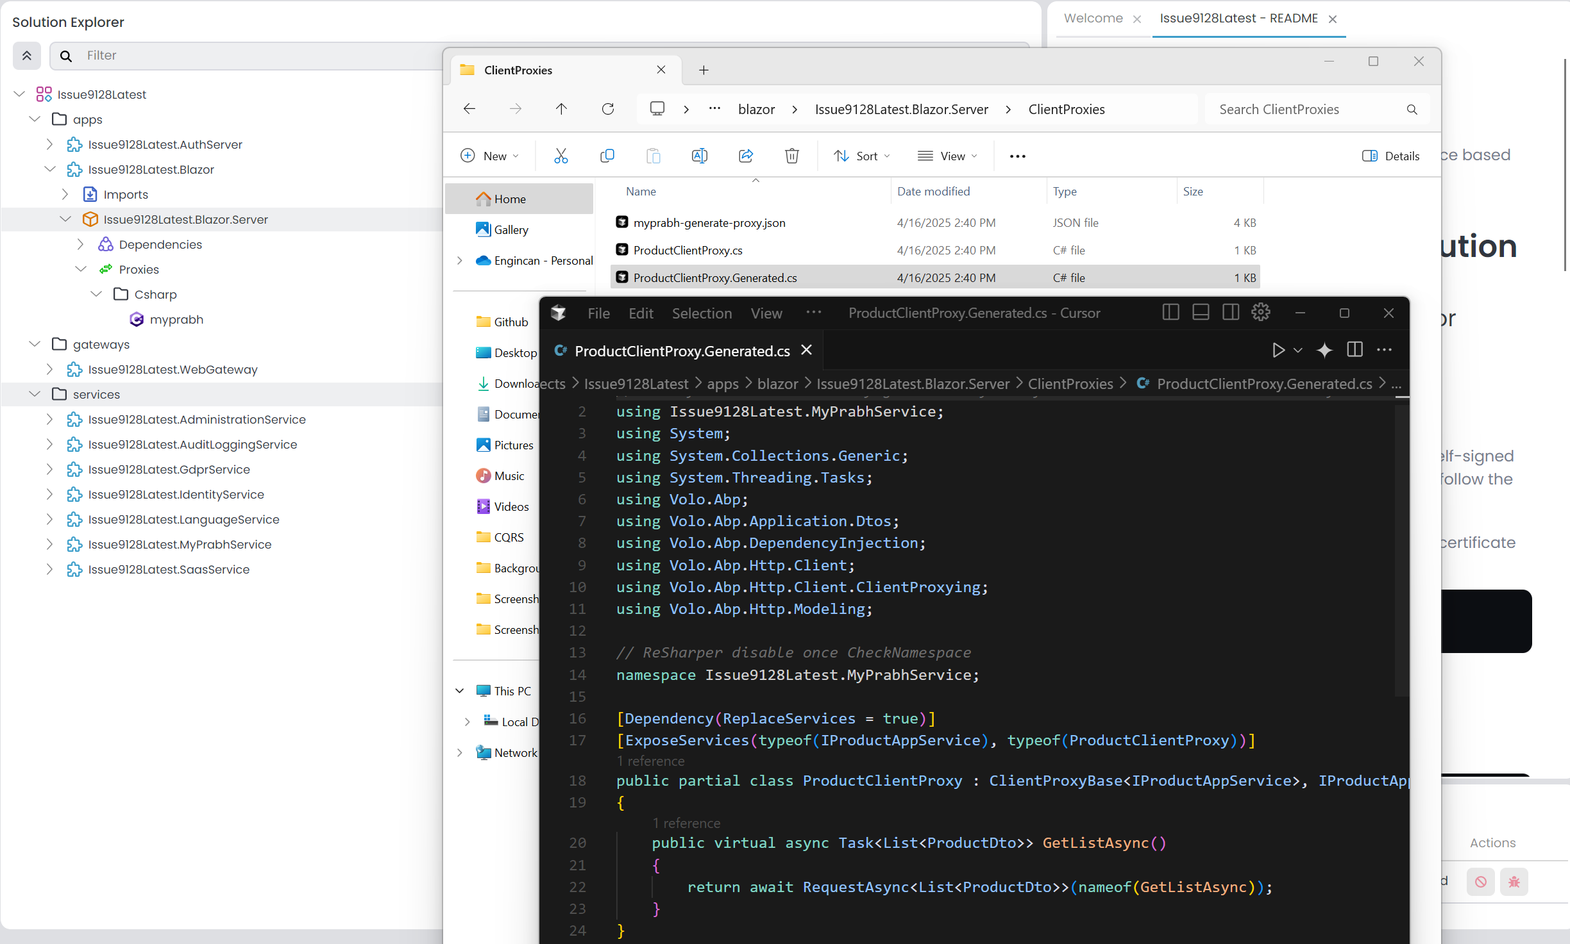Click the Delete trash icon in File Explorer toolbar
Image resolution: width=1570 pixels, height=944 pixels.
coord(792,156)
